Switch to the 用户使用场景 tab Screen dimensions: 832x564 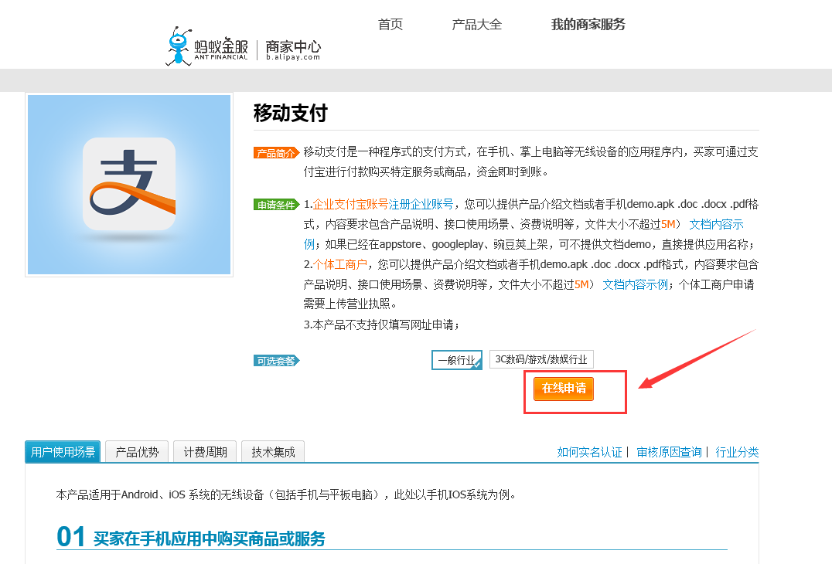click(63, 452)
